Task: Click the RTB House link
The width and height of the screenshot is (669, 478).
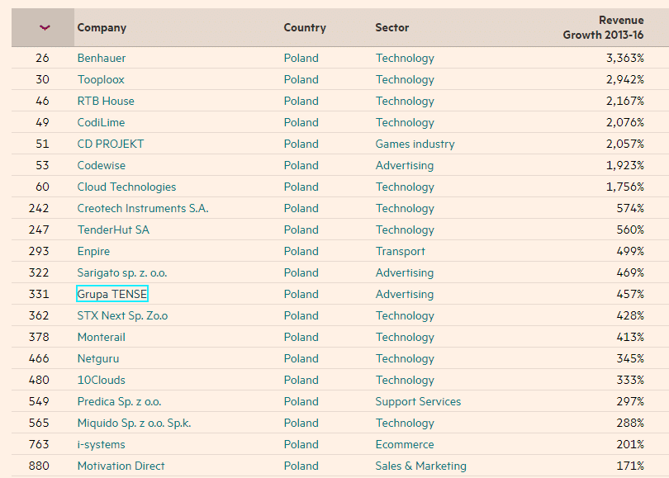Action: coord(106,101)
